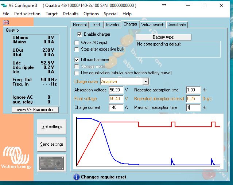The height and width of the screenshot is (185, 233).
Task: Switch to the Inverter tab
Action: pyautogui.click(x=113, y=25)
